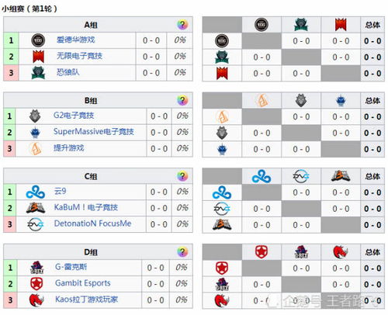Click the Kaos Latin Gamers rhino logo in standings

pyautogui.click(x=36, y=300)
